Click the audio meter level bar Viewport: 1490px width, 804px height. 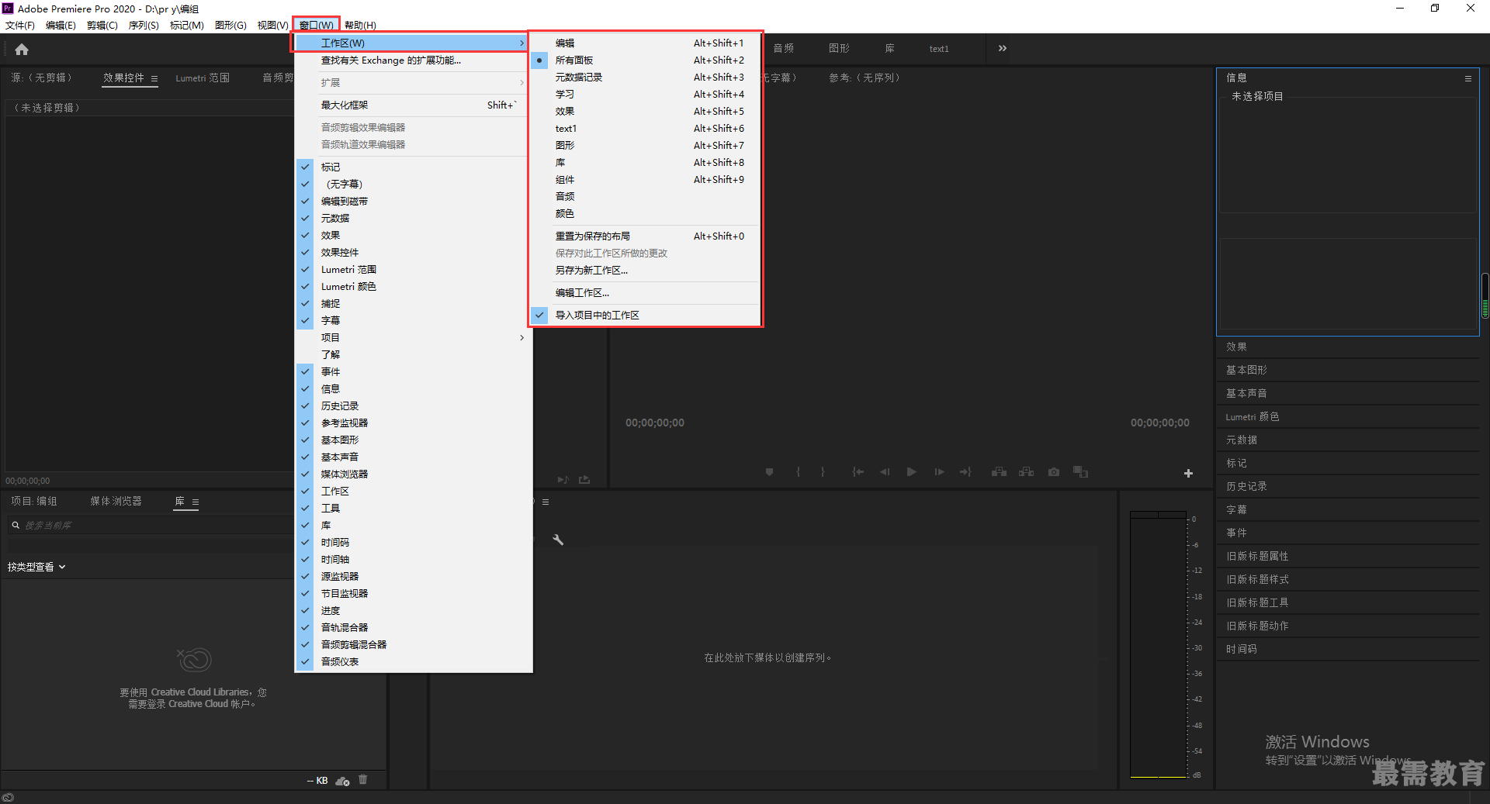click(1158, 644)
